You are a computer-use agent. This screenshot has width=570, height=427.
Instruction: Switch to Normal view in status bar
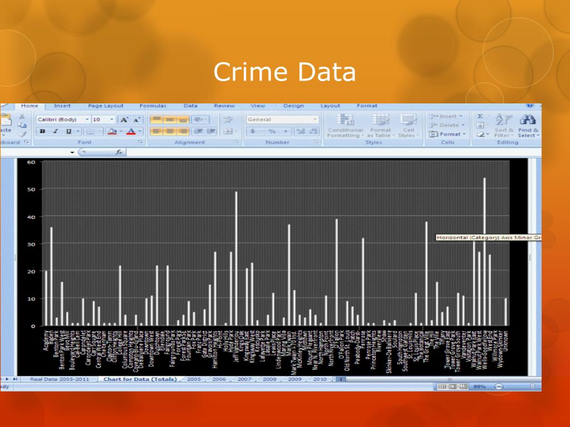pos(442,387)
